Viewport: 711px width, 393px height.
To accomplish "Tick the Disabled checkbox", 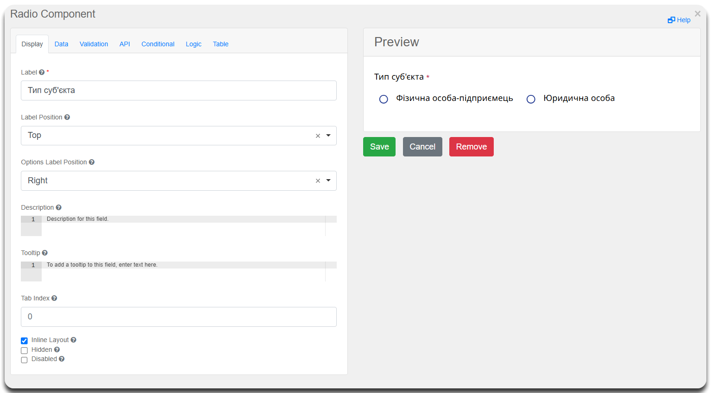I will pos(25,360).
